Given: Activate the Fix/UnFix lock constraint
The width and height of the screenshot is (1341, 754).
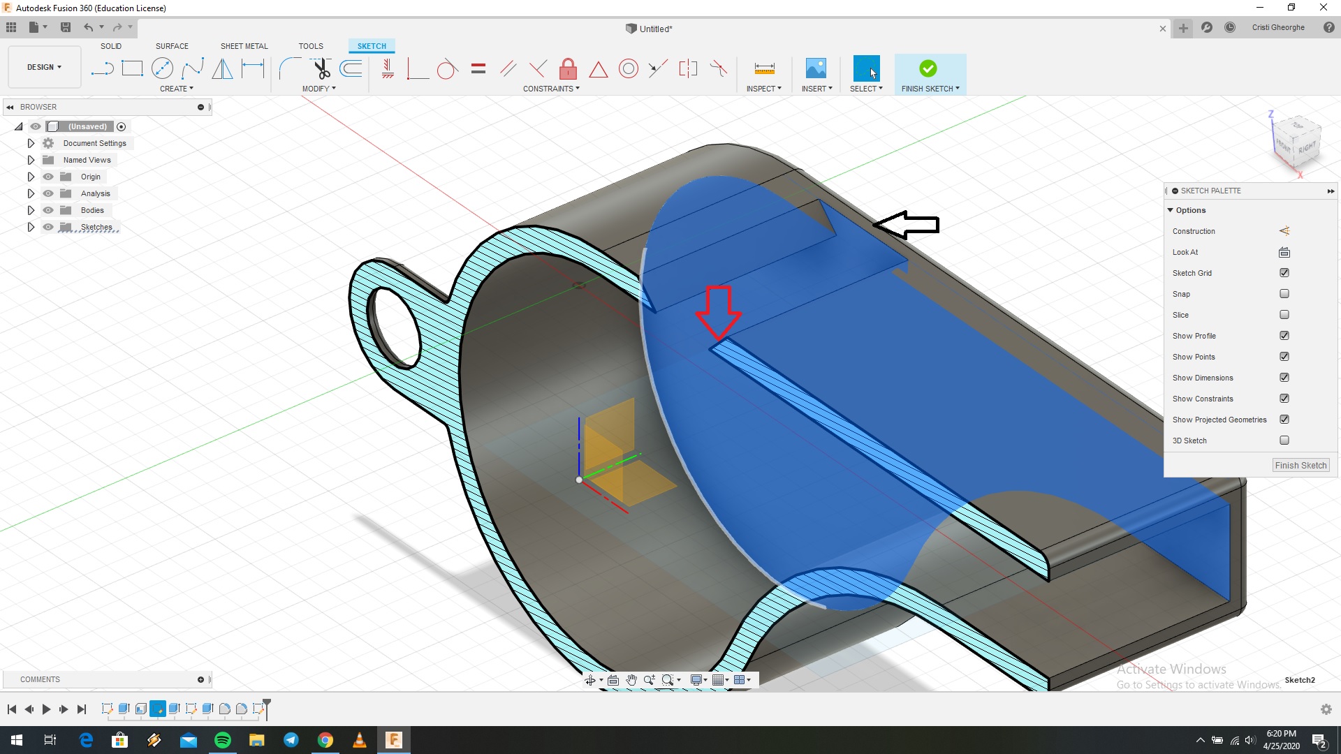Looking at the screenshot, I should coord(568,68).
